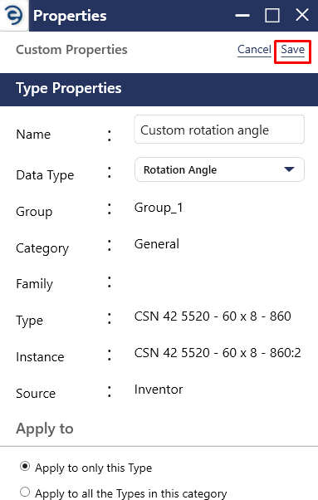
Task: Click the Properties window title text
Action: coord(70,16)
